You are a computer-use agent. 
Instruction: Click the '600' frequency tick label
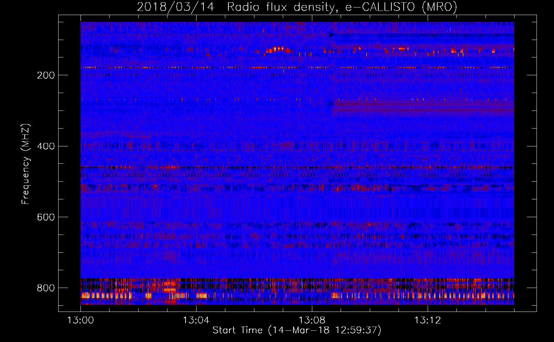click(46, 217)
